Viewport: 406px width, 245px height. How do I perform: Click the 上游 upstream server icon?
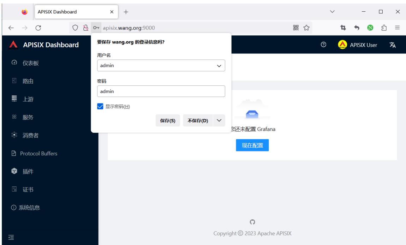pyautogui.click(x=14, y=98)
